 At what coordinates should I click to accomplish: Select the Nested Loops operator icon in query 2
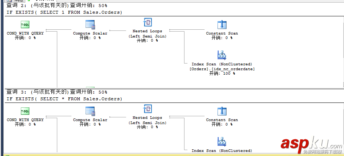tap(147, 23)
